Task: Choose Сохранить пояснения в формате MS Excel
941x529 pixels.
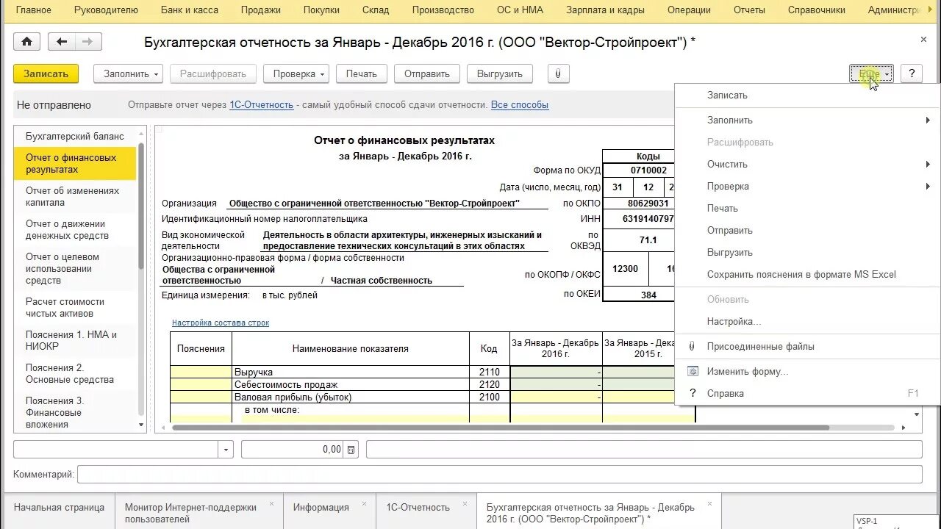Action: click(807, 274)
